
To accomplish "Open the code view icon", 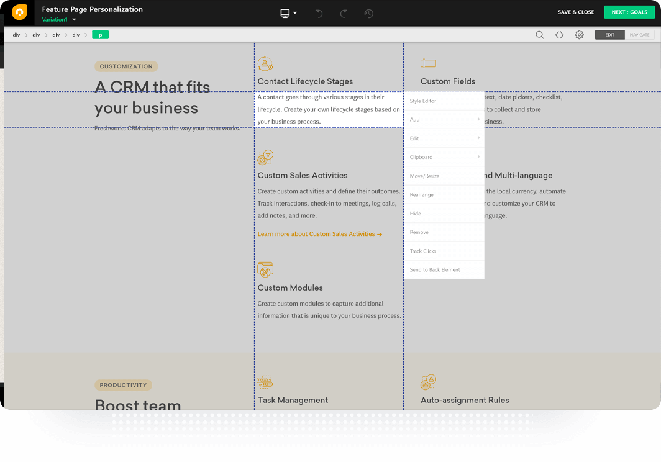I will pyautogui.click(x=560, y=35).
